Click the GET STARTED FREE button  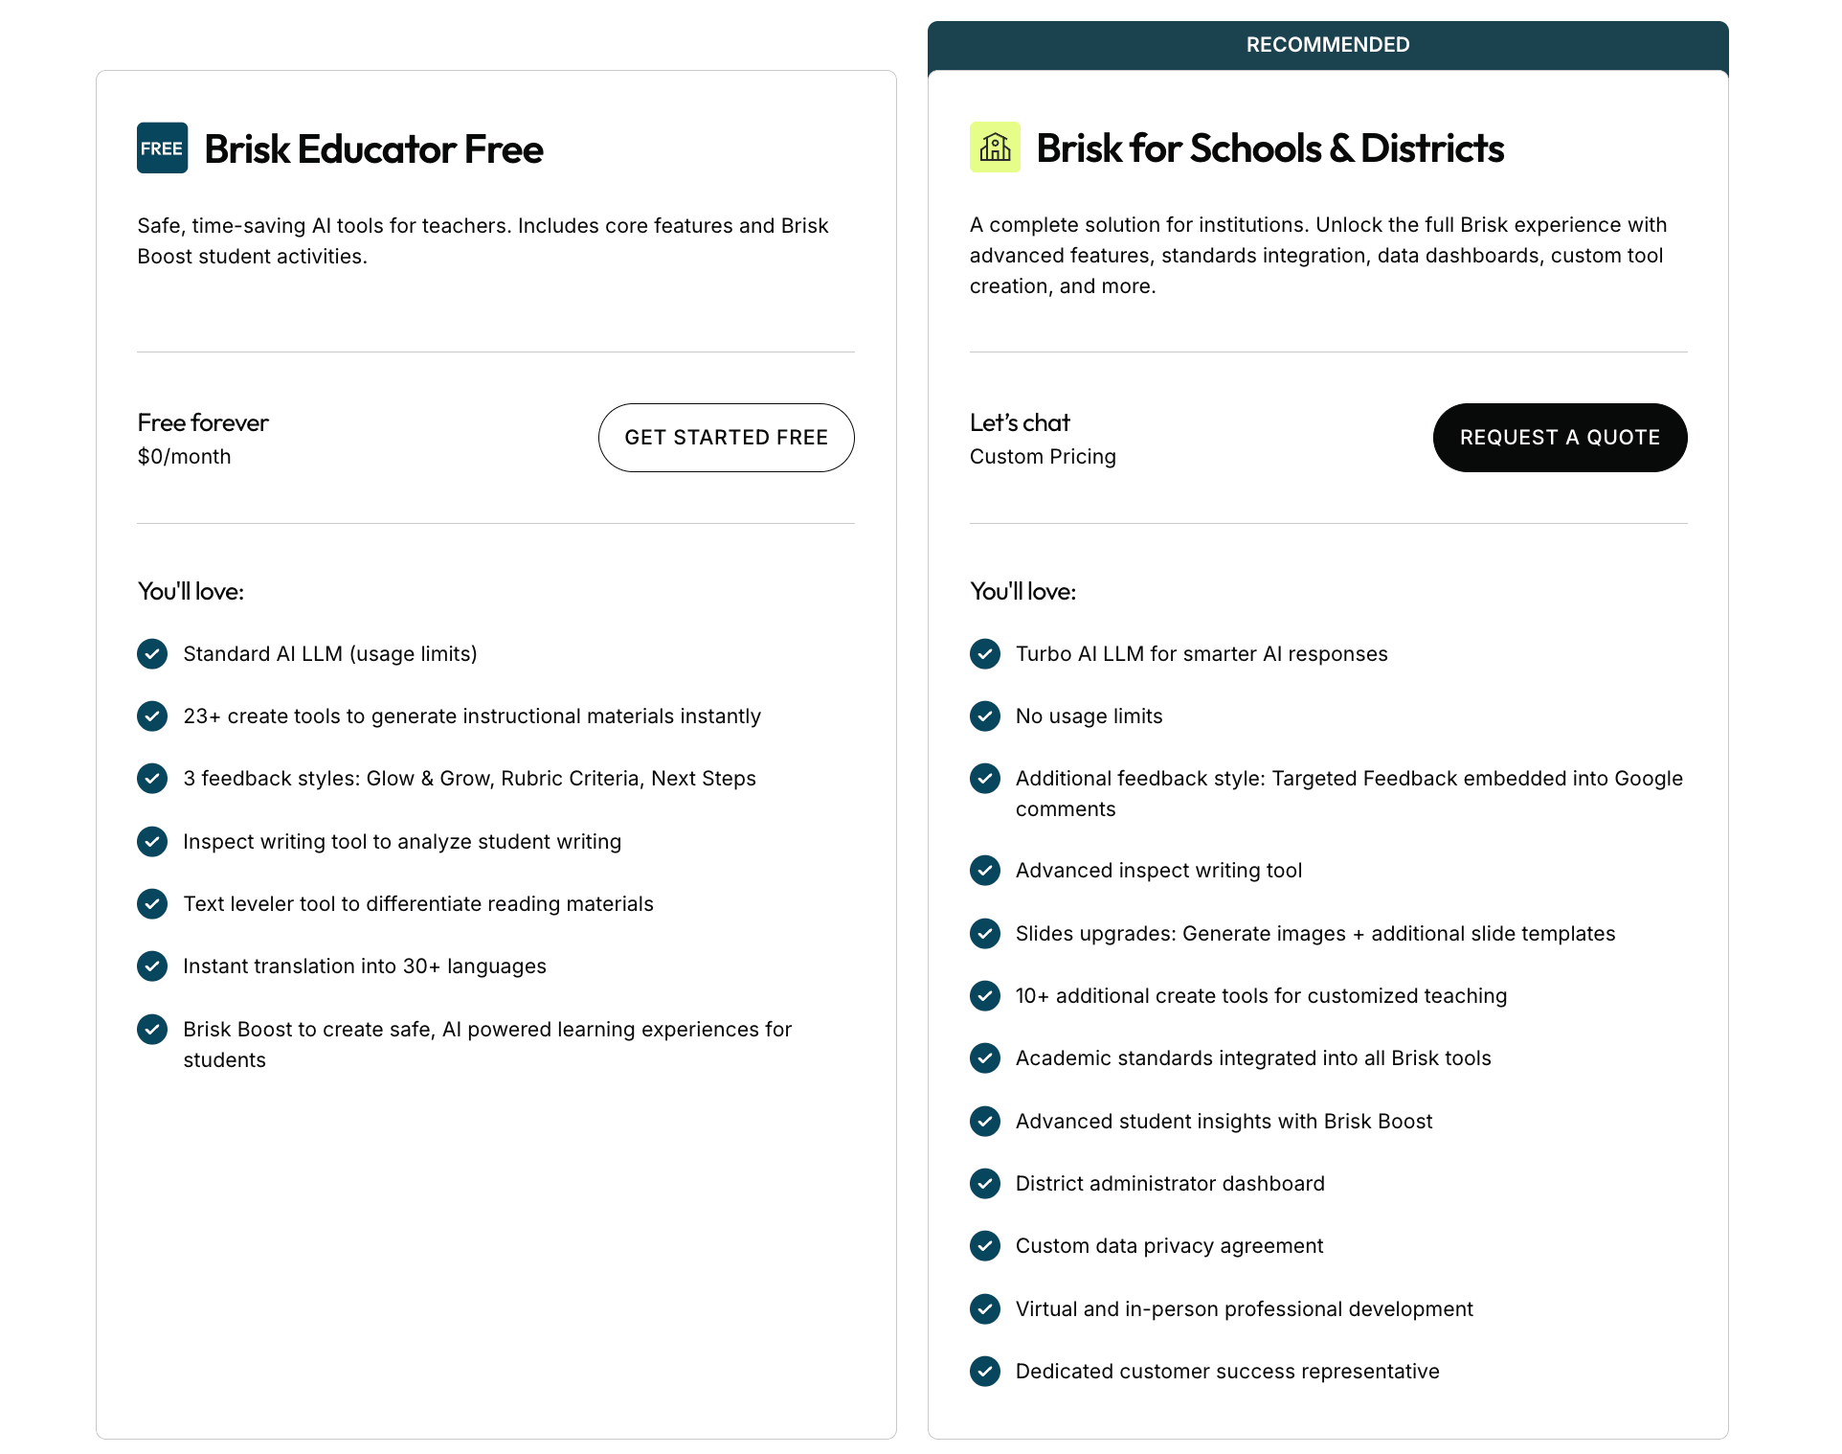726,438
